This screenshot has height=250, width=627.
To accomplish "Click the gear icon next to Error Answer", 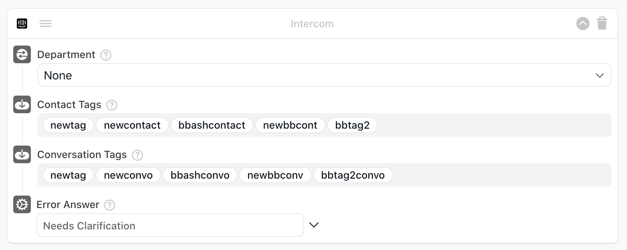I will pos(22,205).
